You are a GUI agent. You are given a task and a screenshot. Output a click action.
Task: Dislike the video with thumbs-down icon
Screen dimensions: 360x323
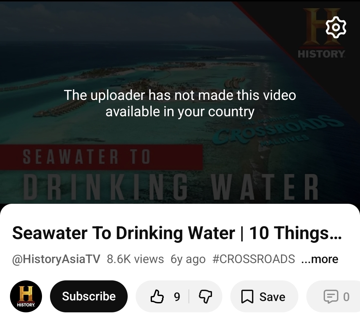click(205, 296)
